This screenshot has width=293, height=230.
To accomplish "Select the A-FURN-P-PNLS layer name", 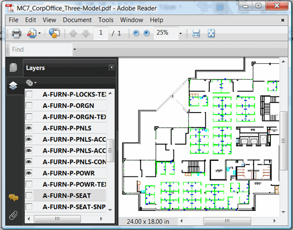I will coord(67,128).
